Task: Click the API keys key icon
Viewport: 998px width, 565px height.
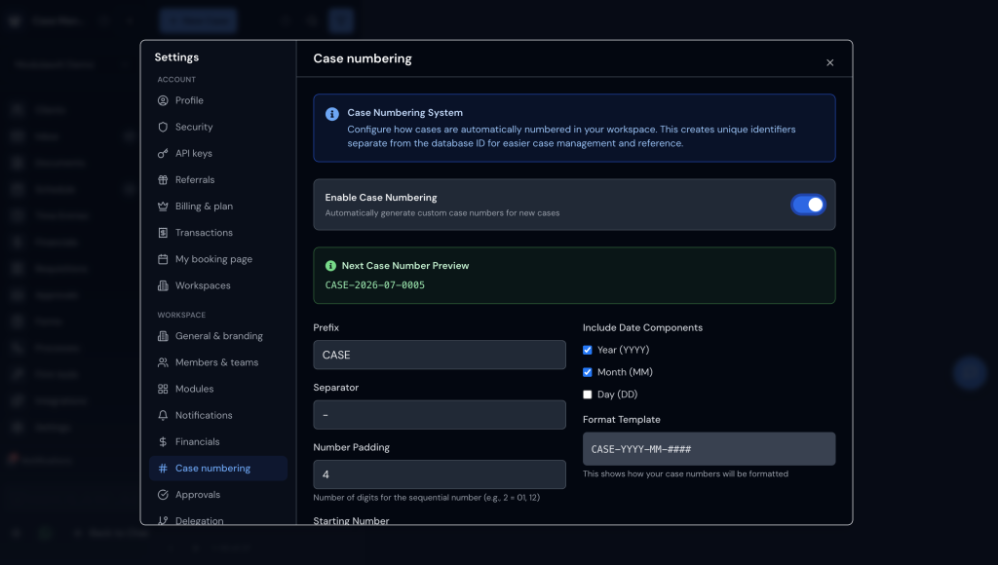Action: [163, 153]
